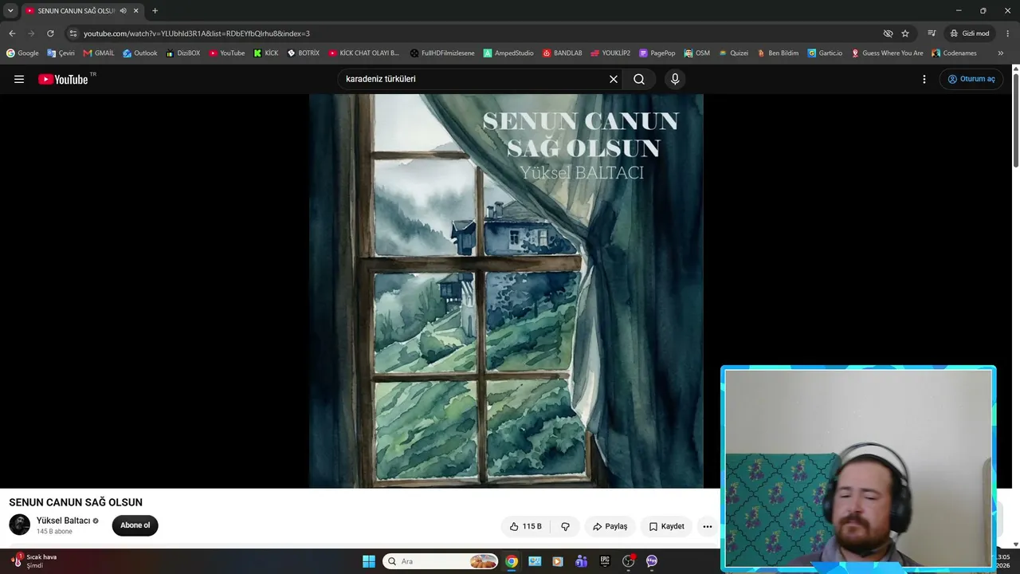The height and width of the screenshot is (574, 1020).
Task: Open the YOUKLİP2 bookmark
Action: point(610,53)
